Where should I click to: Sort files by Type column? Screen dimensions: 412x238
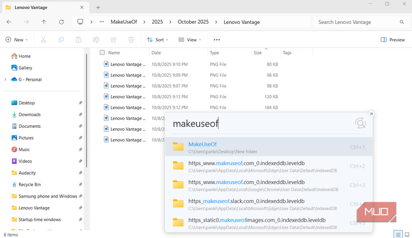(x=214, y=53)
